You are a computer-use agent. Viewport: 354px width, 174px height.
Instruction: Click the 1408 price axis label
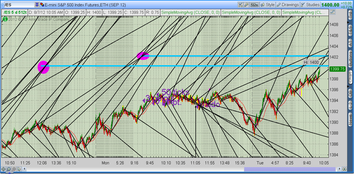point(334,24)
